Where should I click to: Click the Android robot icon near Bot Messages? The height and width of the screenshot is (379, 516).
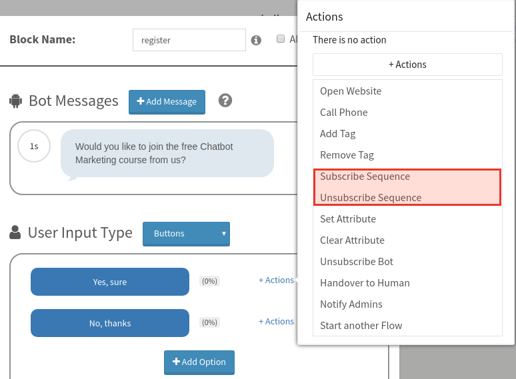pos(16,101)
